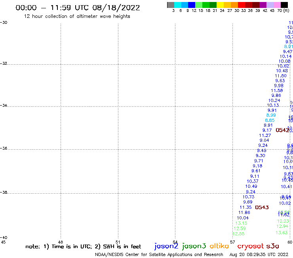The image size is (293, 258).
Task: Click the wave height value 9.18
Action: [257, 166]
